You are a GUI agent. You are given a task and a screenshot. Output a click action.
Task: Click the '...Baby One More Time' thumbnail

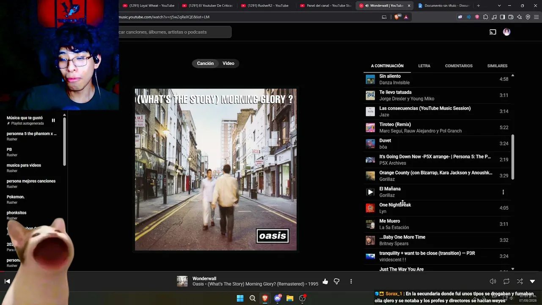370,241
